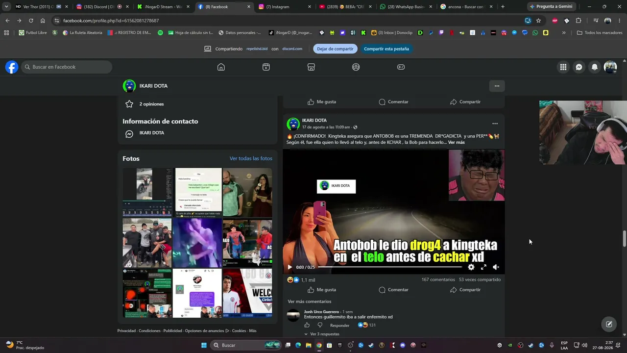Image resolution: width=627 pixels, height=353 pixels.
Task: Bookmark this page with the star icon
Action: click(x=538, y=21)
